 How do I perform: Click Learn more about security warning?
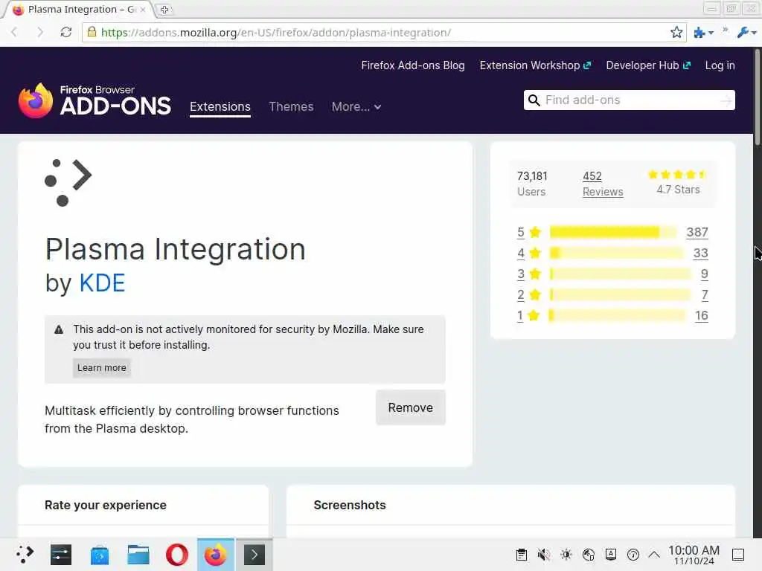click(x=101, y=367)
